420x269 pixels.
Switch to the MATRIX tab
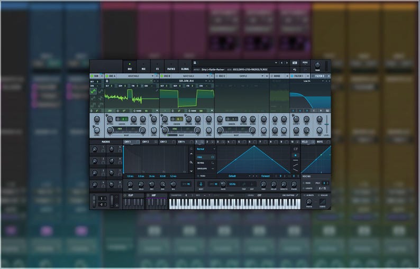pyautogui.click(x=171, y=67)
